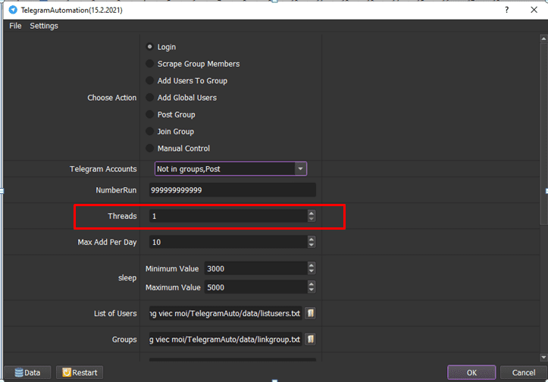Choose the Manual Control radio button
The height and width of the screenshot is (382, 548).
click(149, 149)
